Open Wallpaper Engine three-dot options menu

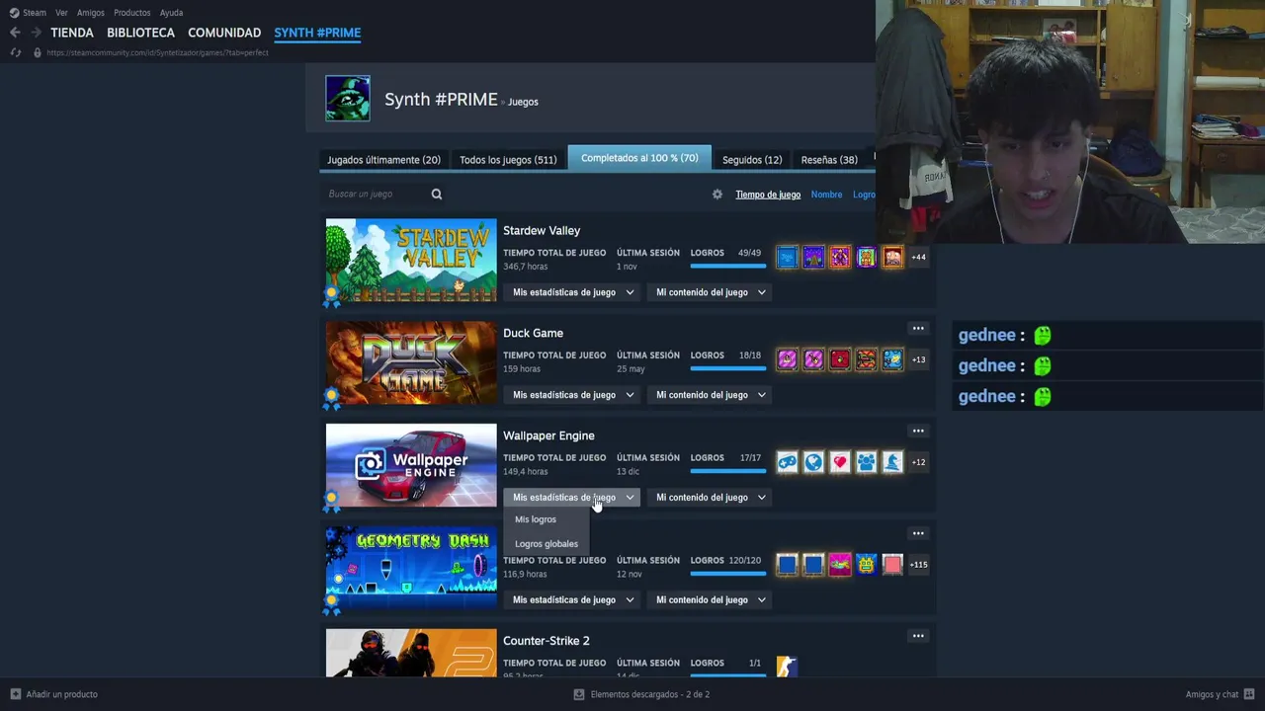[x=918, y=432]
